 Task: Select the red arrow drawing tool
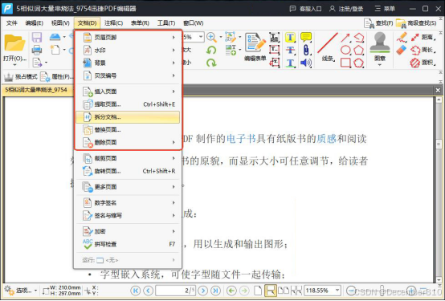(x=345, y=38)
